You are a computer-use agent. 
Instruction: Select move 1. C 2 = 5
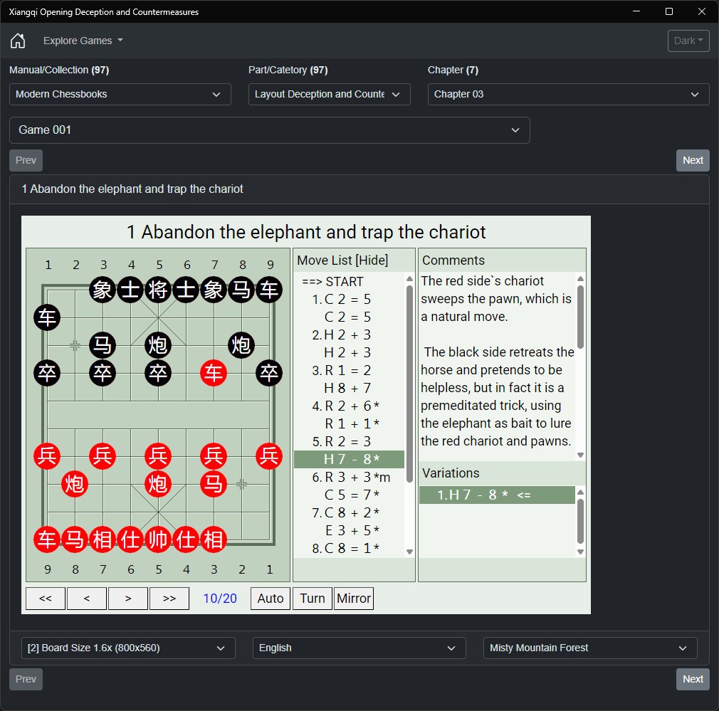click(349, 300)
